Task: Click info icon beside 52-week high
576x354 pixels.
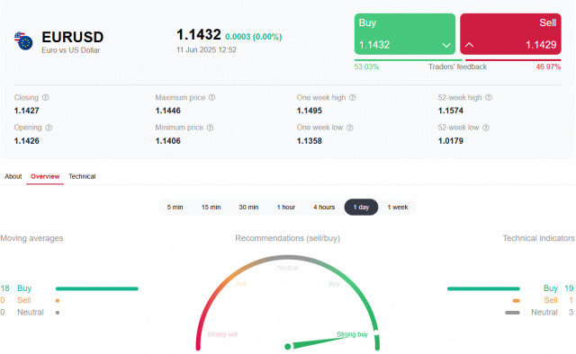Action: tap(489, 98)
